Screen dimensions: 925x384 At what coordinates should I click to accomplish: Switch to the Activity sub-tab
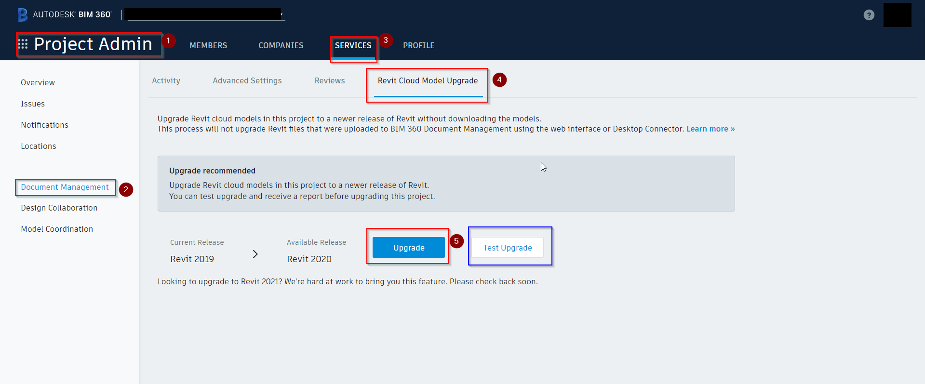pos(166,80)
